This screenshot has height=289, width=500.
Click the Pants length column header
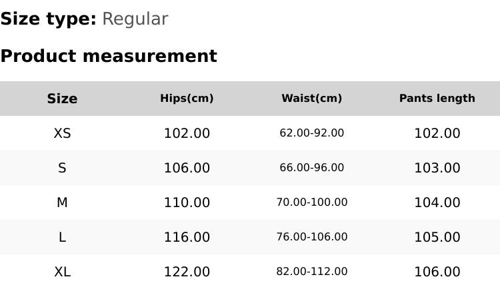437,99
